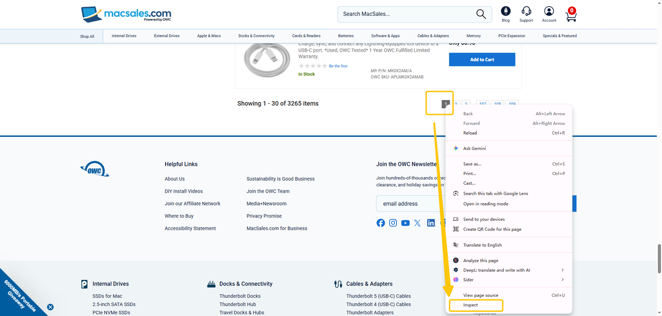Open the Docks & Connectivity navigation menu
This screenshot has height=316, width=662.
257,36
